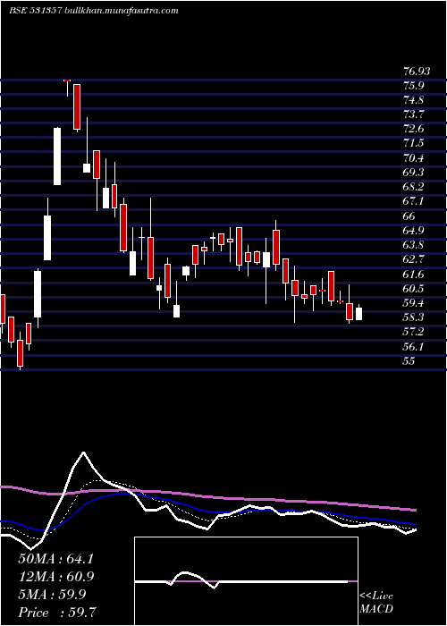Click the 60.5 price axis label
The height and width of the screenshot is (626, 447).
414,288
